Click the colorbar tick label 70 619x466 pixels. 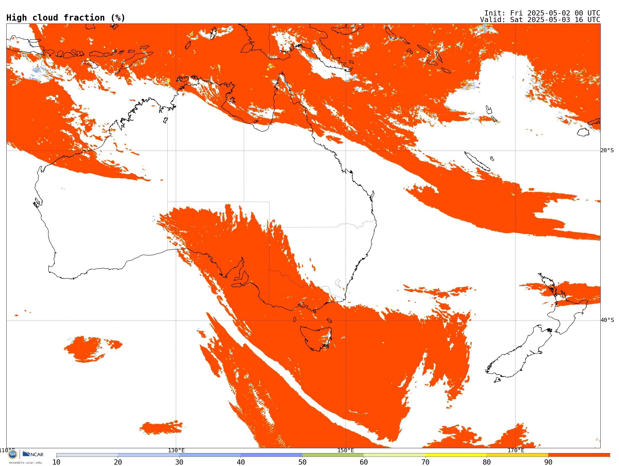coord(425,462)
